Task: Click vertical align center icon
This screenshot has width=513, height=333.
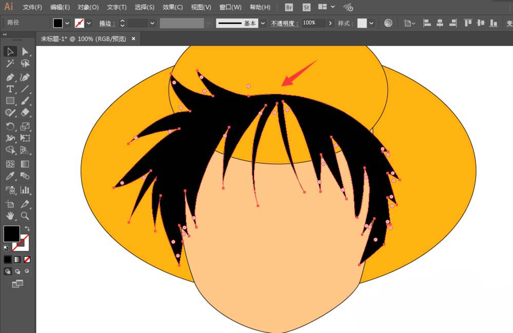Action: click(481, 23)
